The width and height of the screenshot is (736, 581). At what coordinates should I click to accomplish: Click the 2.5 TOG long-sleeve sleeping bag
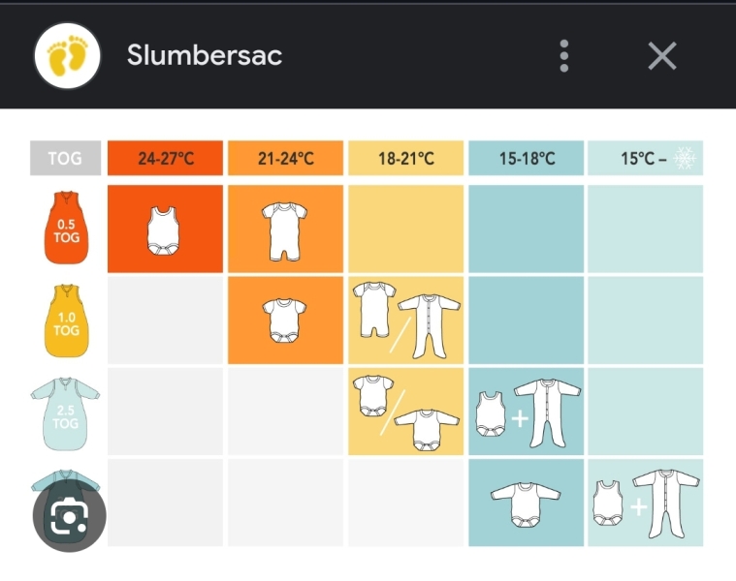(65, 413)
